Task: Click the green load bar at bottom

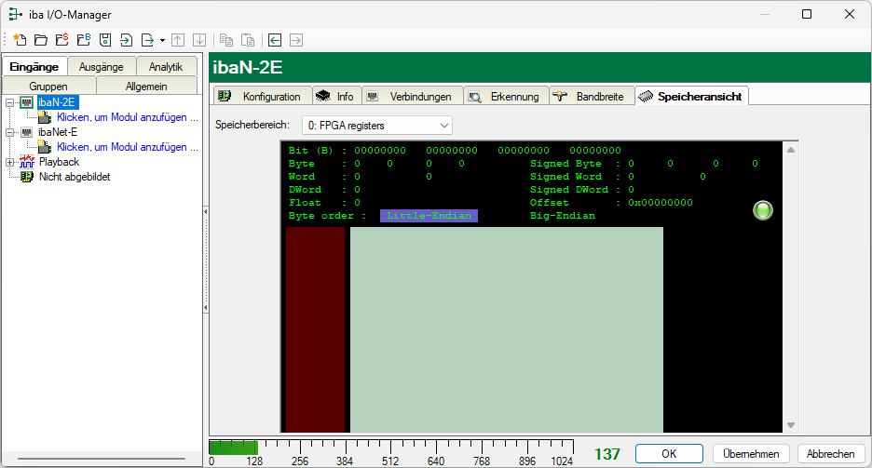Action: [233, 448]
